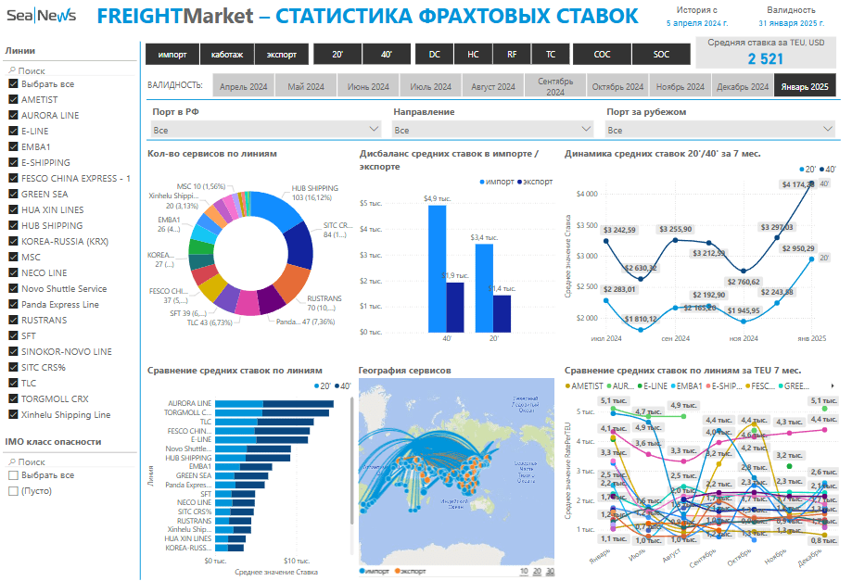Click the validity date 31 января 2025 г.
The width and height of the screenshot is (852, 581).
tap(791, 23)
